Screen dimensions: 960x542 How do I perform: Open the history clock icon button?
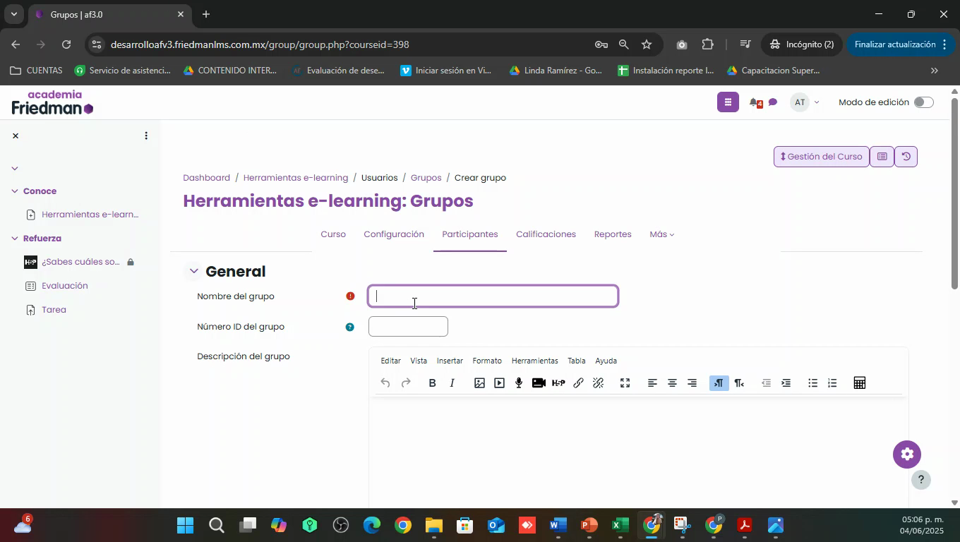(x=906, y=157)
